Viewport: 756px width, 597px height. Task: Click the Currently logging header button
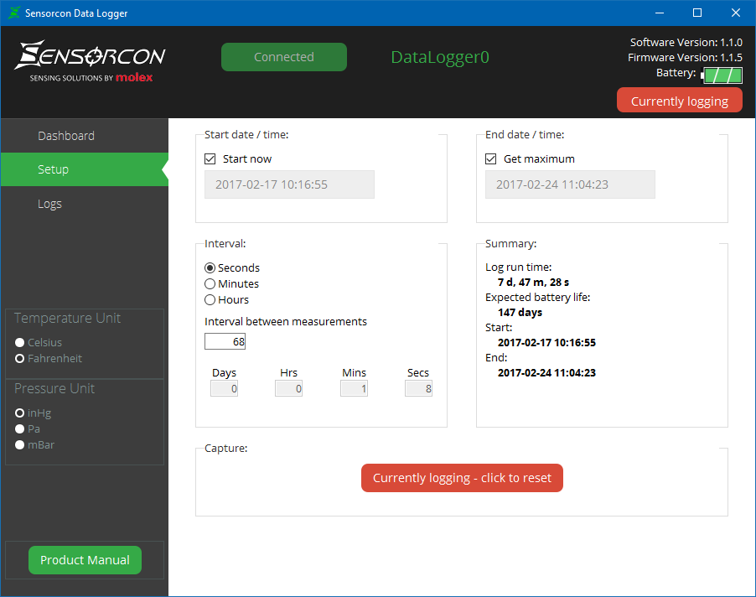[680, 101]
